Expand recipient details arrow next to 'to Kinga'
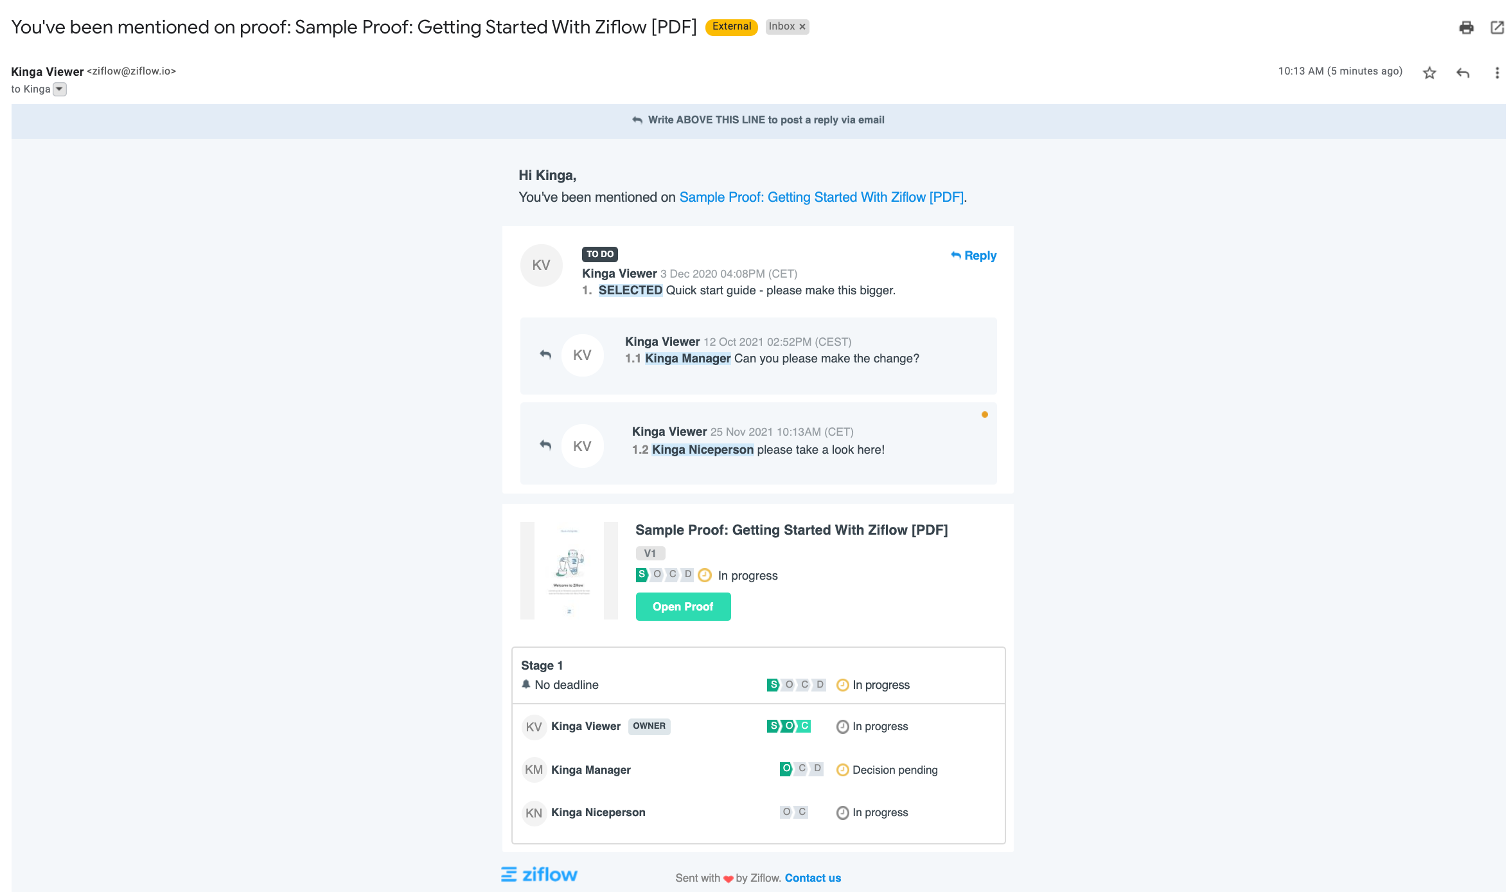The image size is (1511, 892). coord(59,89)
